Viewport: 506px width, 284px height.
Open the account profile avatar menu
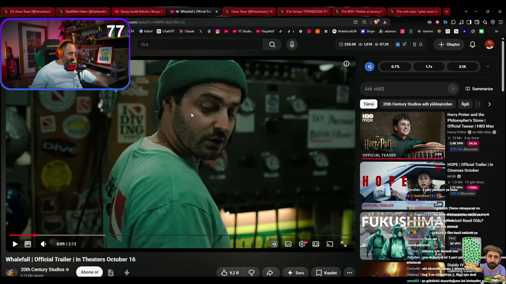pyautogui.click(x=489, y=45)
